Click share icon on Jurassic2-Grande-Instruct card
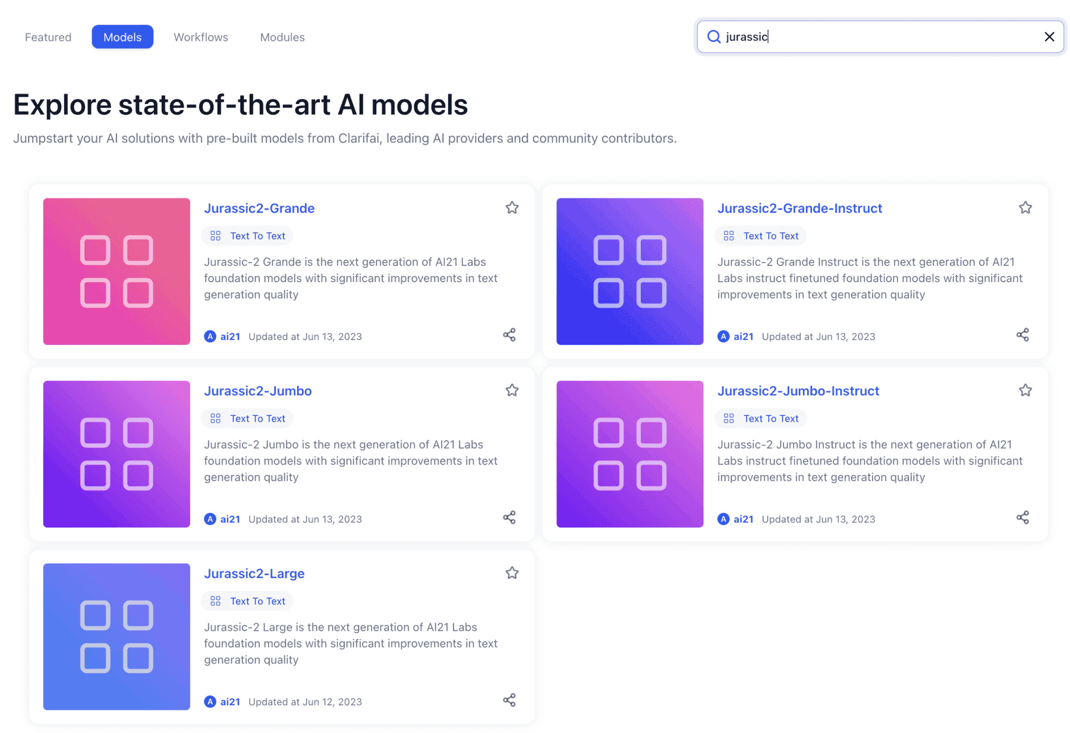The height and width of the screenshot is (733, 1070). pos(1022,335)
